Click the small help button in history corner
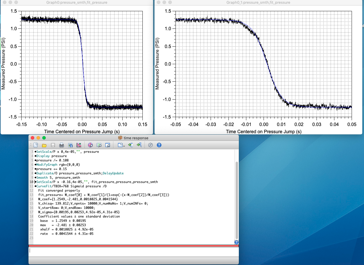The image size is (364, 265). pyautogui.click(x=237, y=242)
